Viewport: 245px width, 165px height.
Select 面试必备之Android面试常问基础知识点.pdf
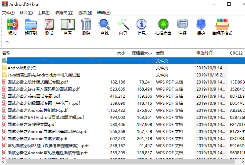[x=48, y=132]
